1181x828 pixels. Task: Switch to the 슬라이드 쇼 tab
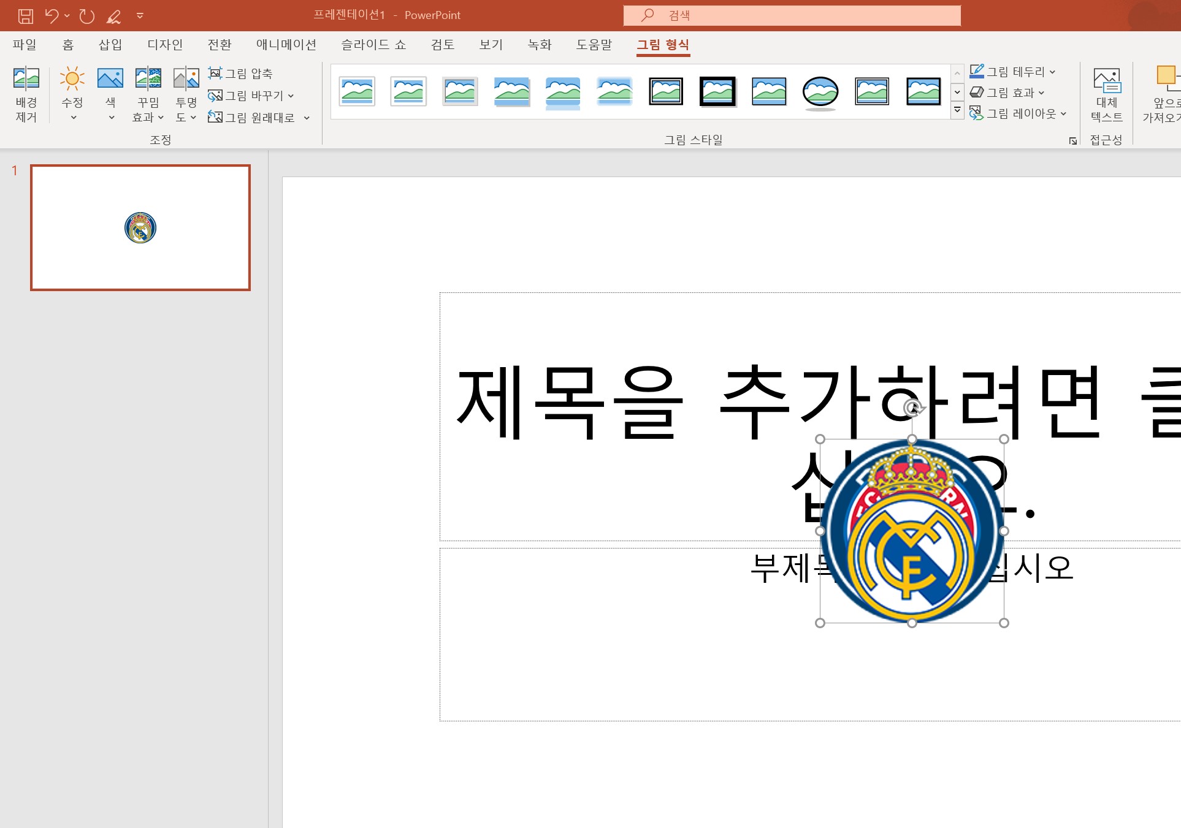(373, 45)
